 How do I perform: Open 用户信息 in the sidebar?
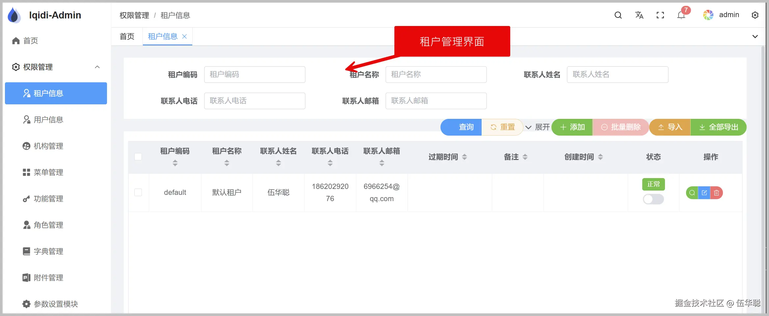48,119
